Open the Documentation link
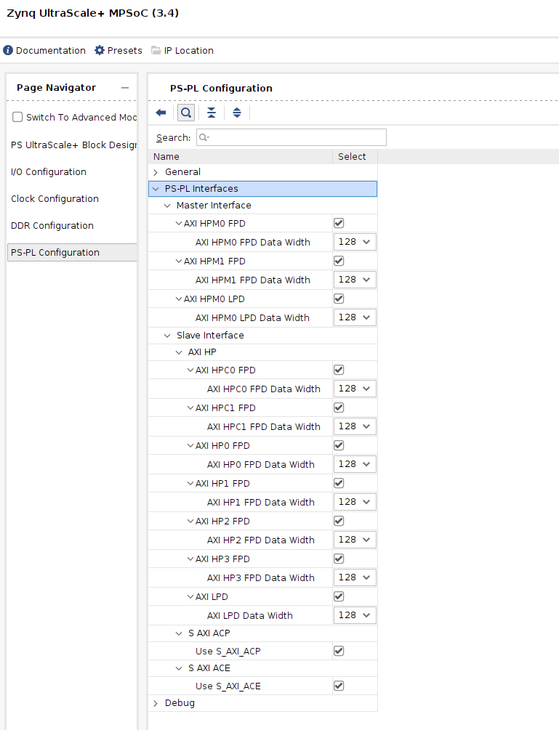The width and height of the screenshot is (559, 730). [x=44, y=50]
